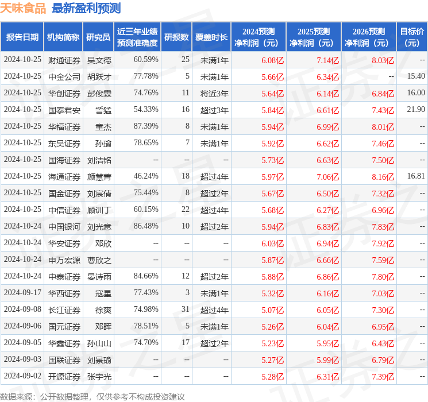Select the 华安证券 institution cell
Screen dimensions: 428x402
(x=64, y=243)
